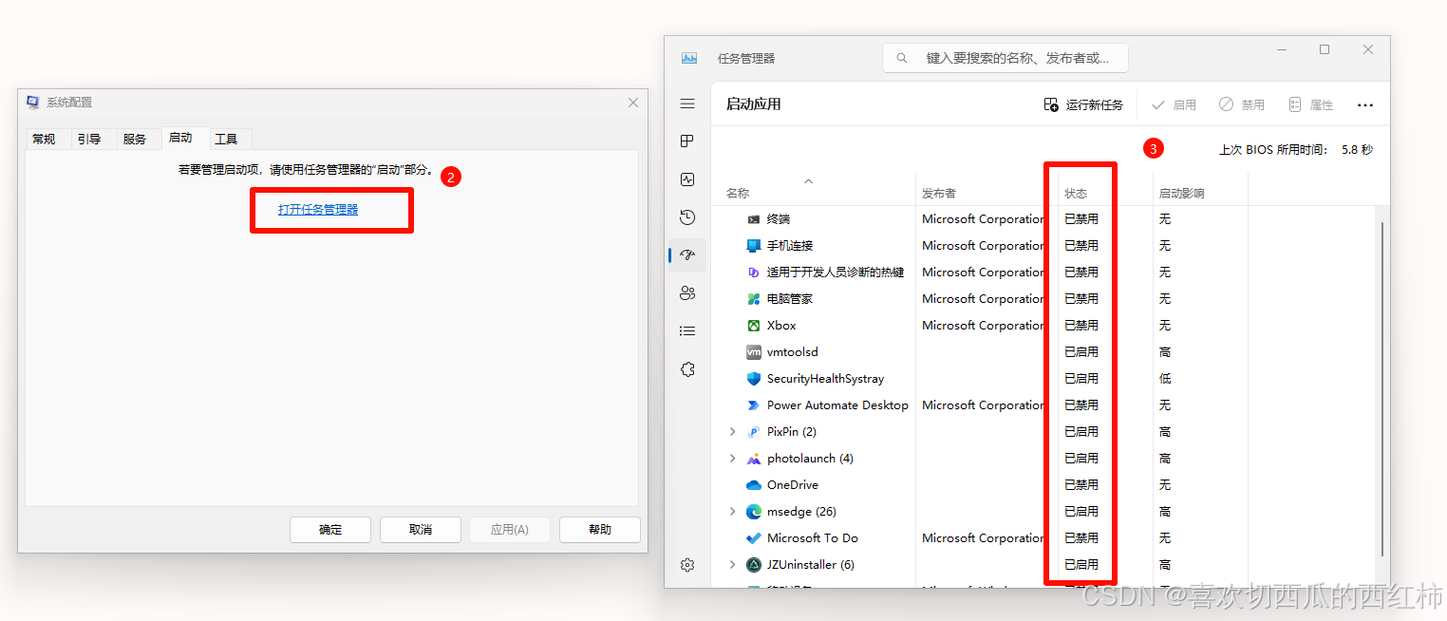Click the 启用 toolbar button

point(1174,104)
